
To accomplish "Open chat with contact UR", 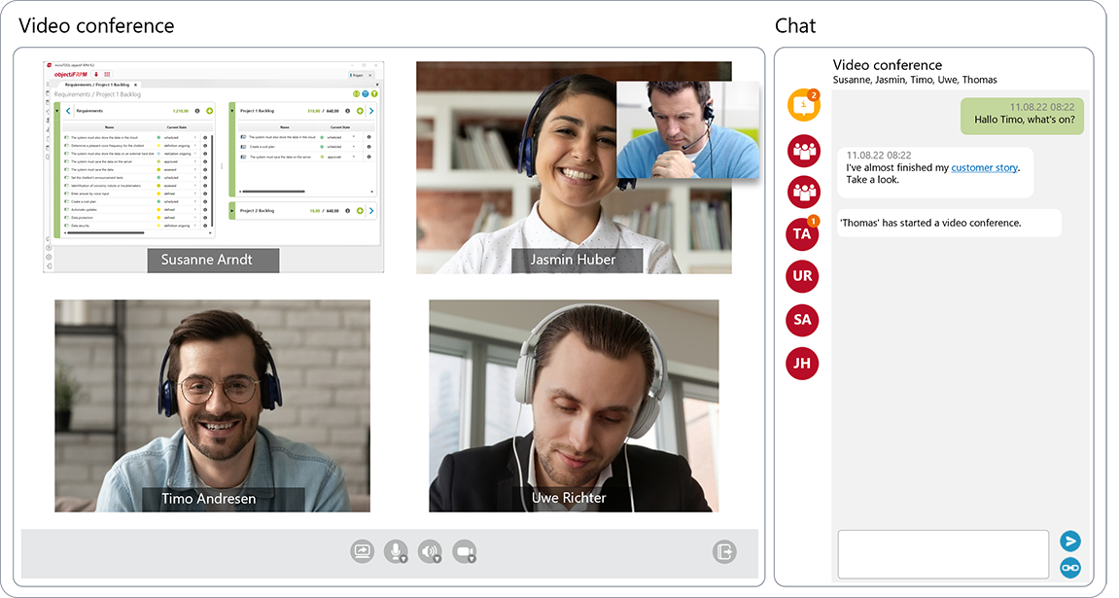I will pyautogui.click(x=802, y=276).
